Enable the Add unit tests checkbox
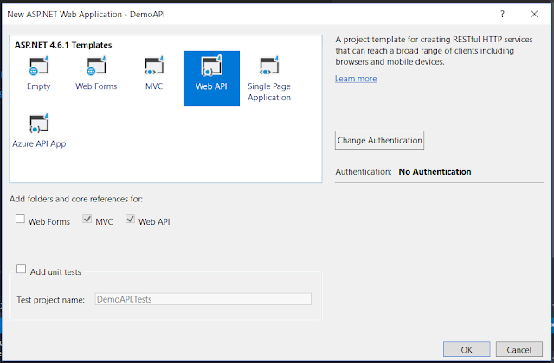This screenshot has width=554, height=363. [21, 269]
